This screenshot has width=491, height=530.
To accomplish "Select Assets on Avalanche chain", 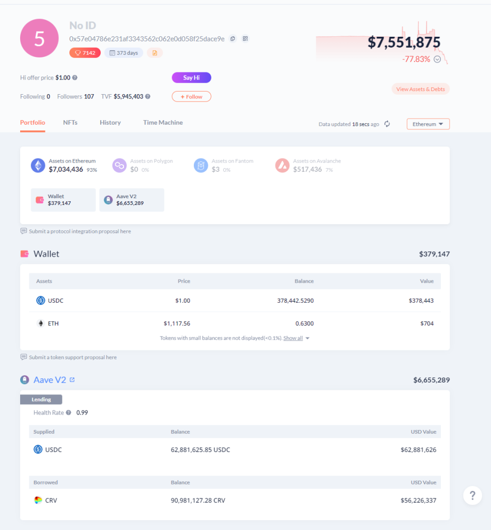I will 308,166.
